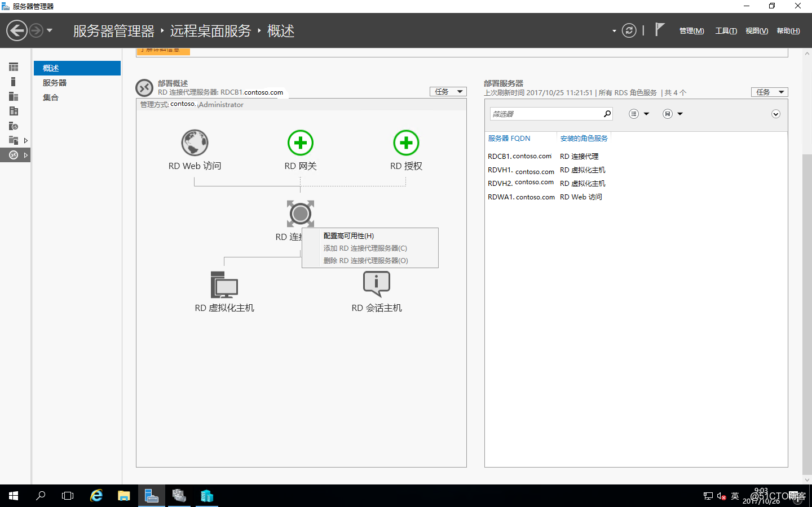Switch to Server Manager taskbar button
This screenshot has width=812, height=507.
[152, 496]
